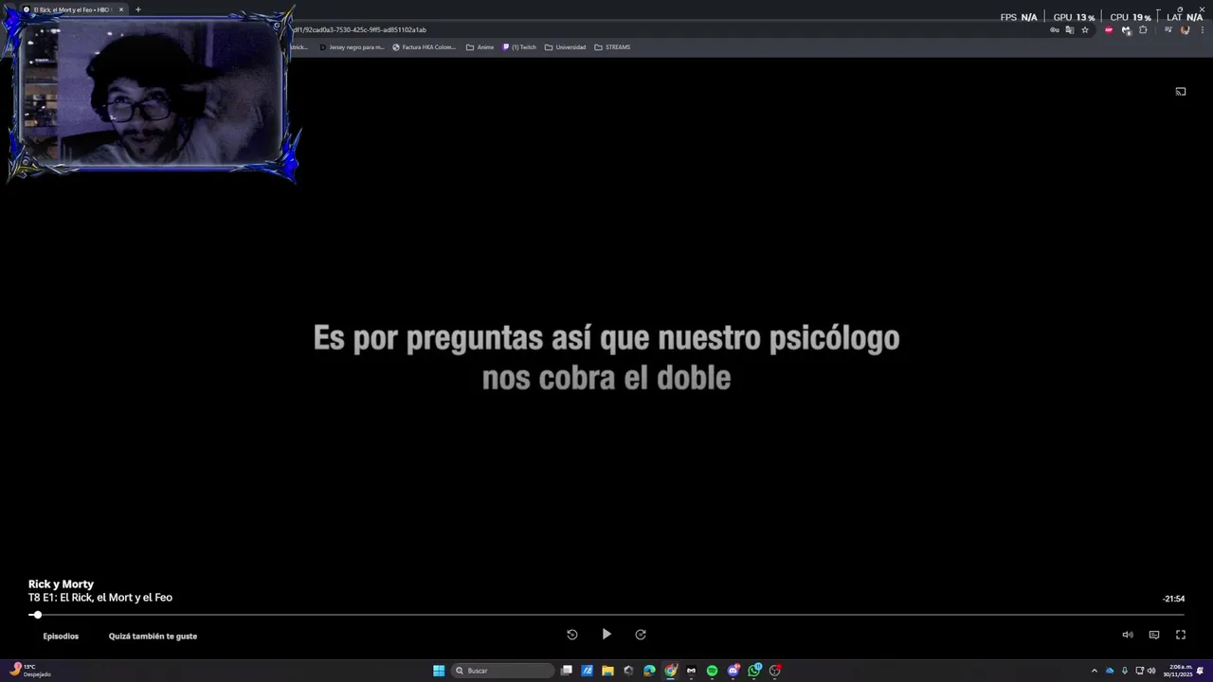Open Chrome three-dot menu
This screenshot has width=1213, height=682.
pos(1203,30)
